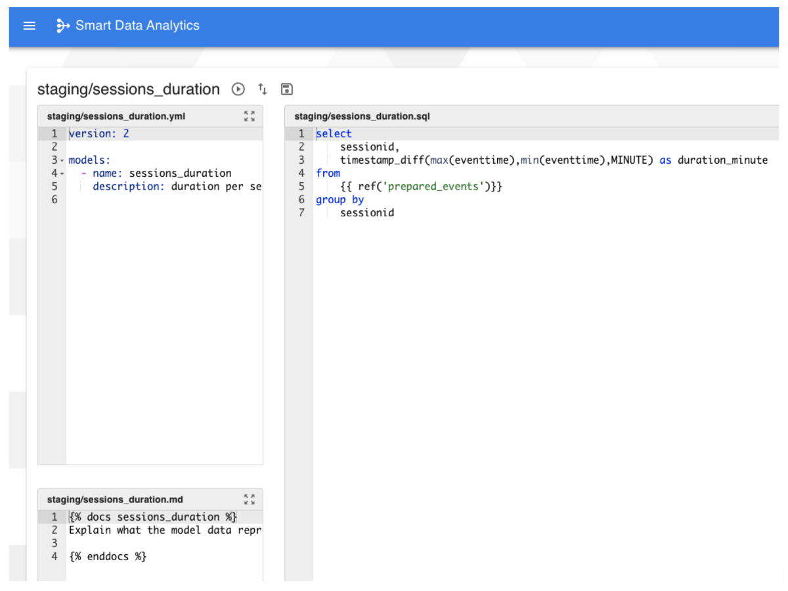
Task: Click the staging/sessions_duration page heading
Action: (129, 89)
